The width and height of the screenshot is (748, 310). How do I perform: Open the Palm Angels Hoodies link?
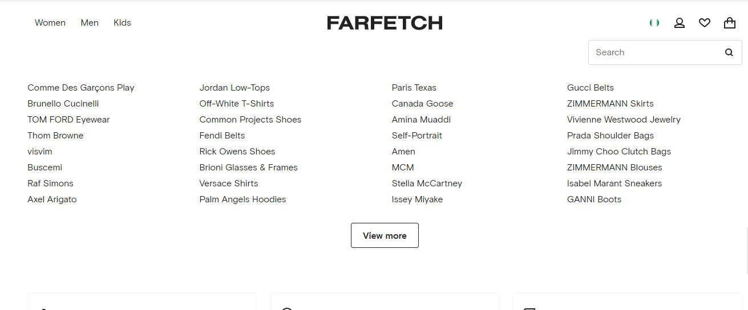click(242, 199)
